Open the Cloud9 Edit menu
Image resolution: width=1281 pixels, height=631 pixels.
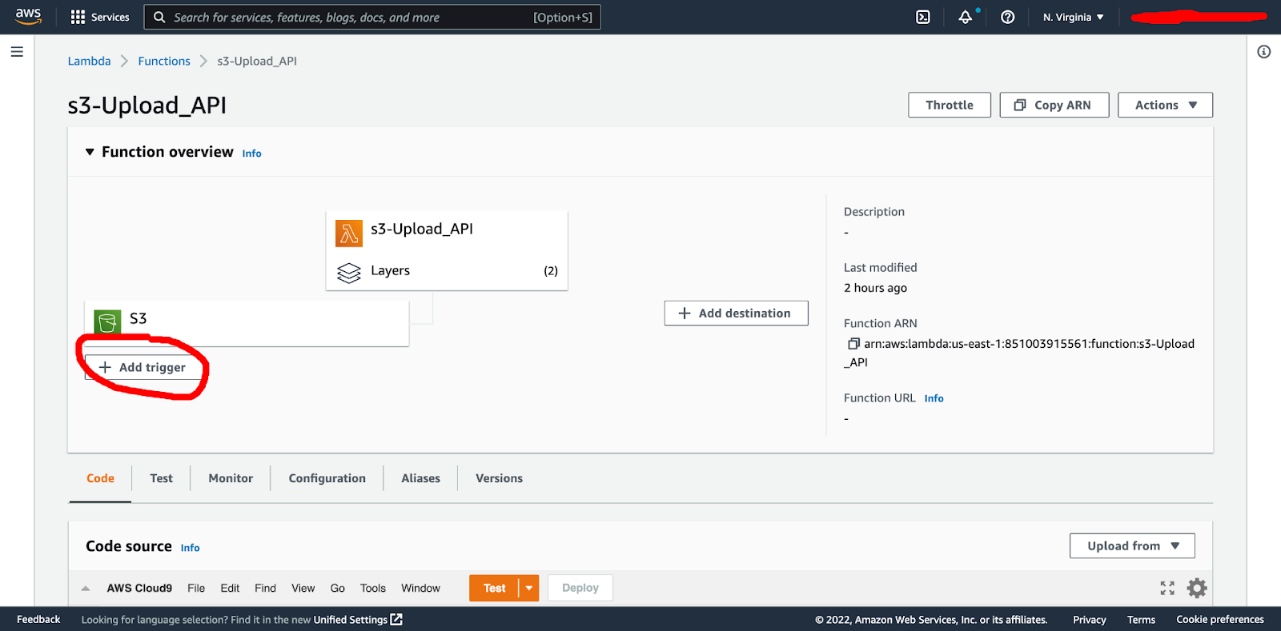tap(230, 588)
